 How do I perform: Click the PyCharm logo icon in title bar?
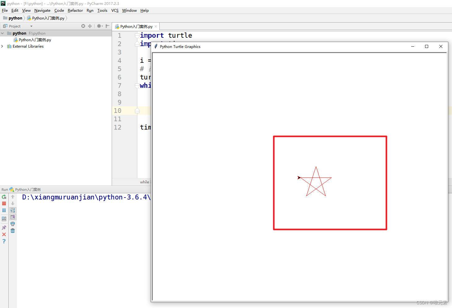pos(3,3)
